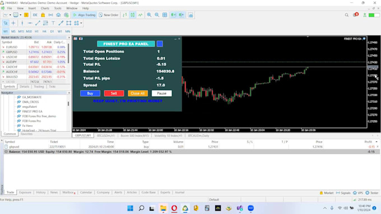Open the Tools menu

58,8
